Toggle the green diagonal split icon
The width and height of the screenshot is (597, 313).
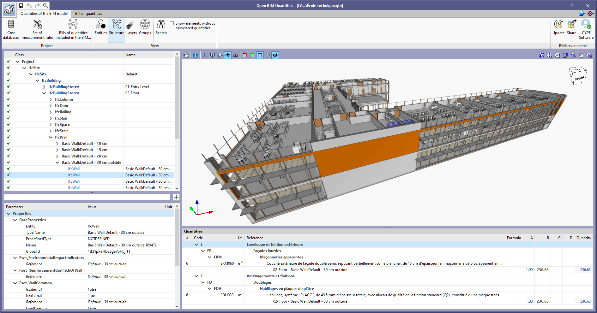pyautogui.click(x=252, y=55)
